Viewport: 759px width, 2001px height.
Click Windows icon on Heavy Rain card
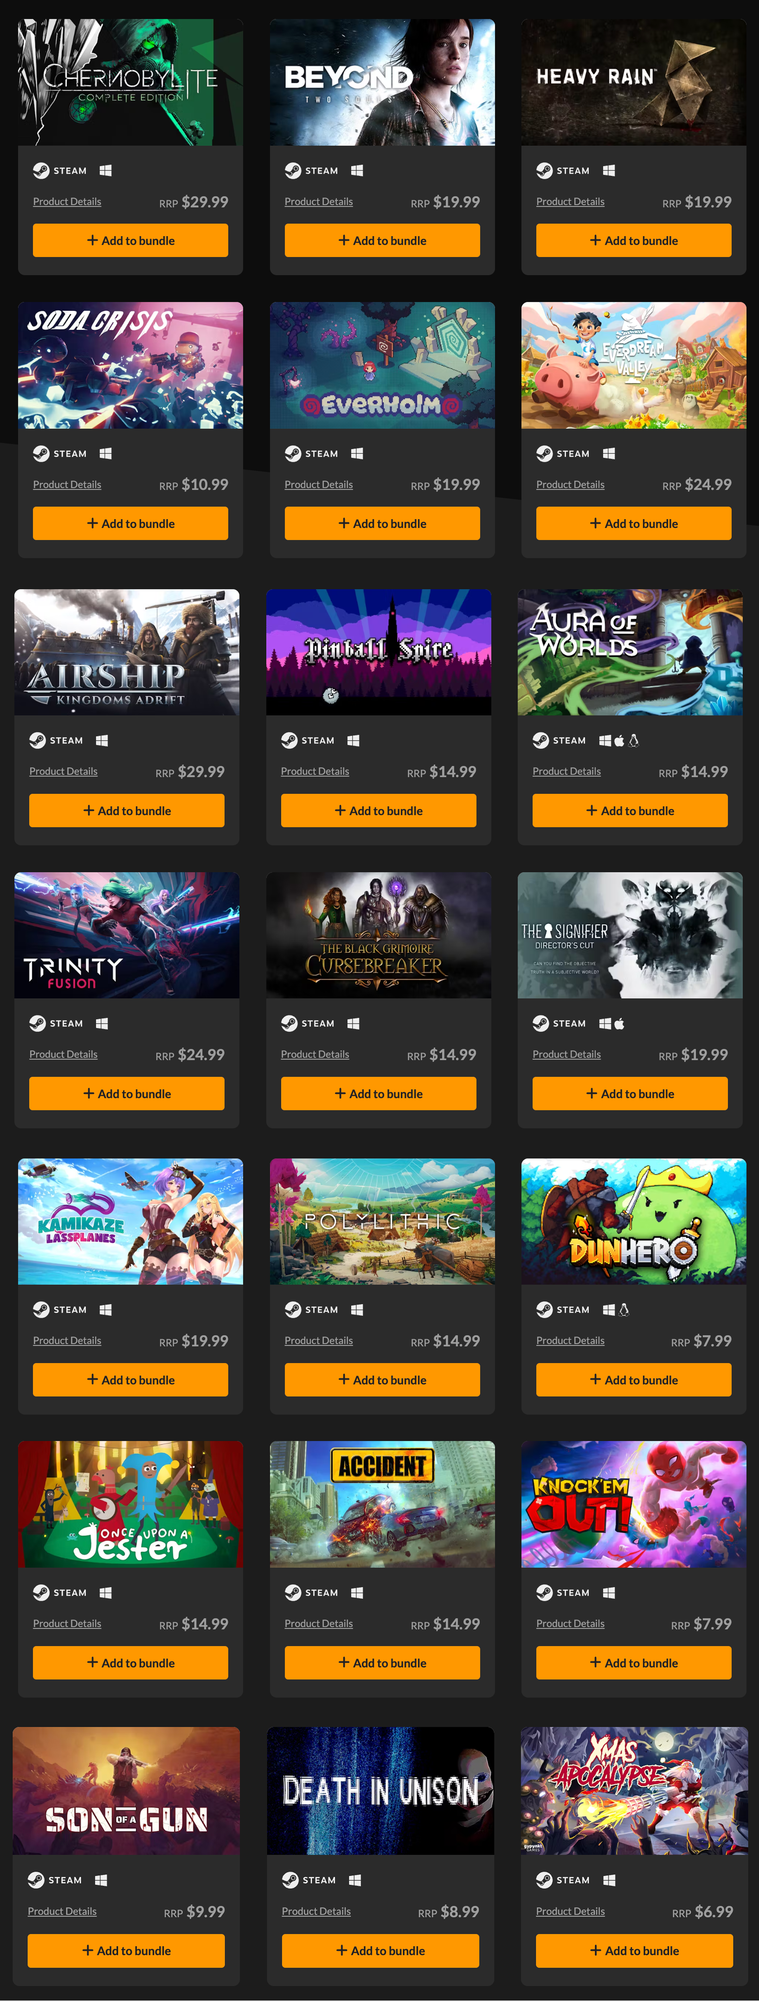609,171
